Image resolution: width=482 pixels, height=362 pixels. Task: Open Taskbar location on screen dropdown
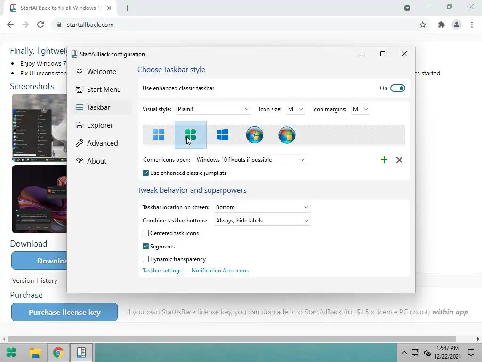(x=262, y=207)
